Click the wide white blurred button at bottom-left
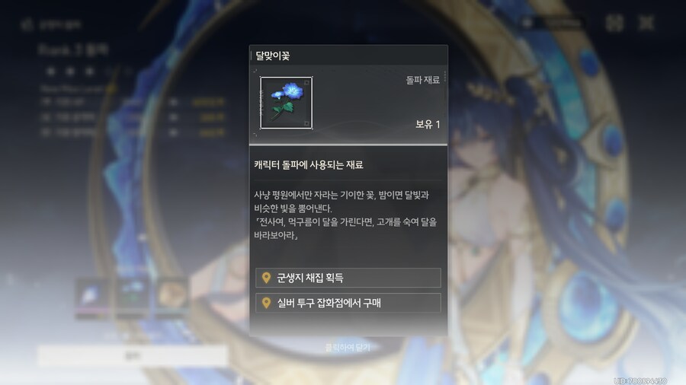686x385 pixels. pos(133,356)
